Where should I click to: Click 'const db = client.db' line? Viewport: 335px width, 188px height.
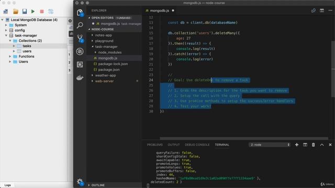203,22
